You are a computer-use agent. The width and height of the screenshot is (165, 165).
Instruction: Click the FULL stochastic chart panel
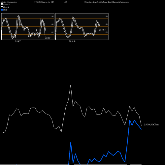coord(82,26)
